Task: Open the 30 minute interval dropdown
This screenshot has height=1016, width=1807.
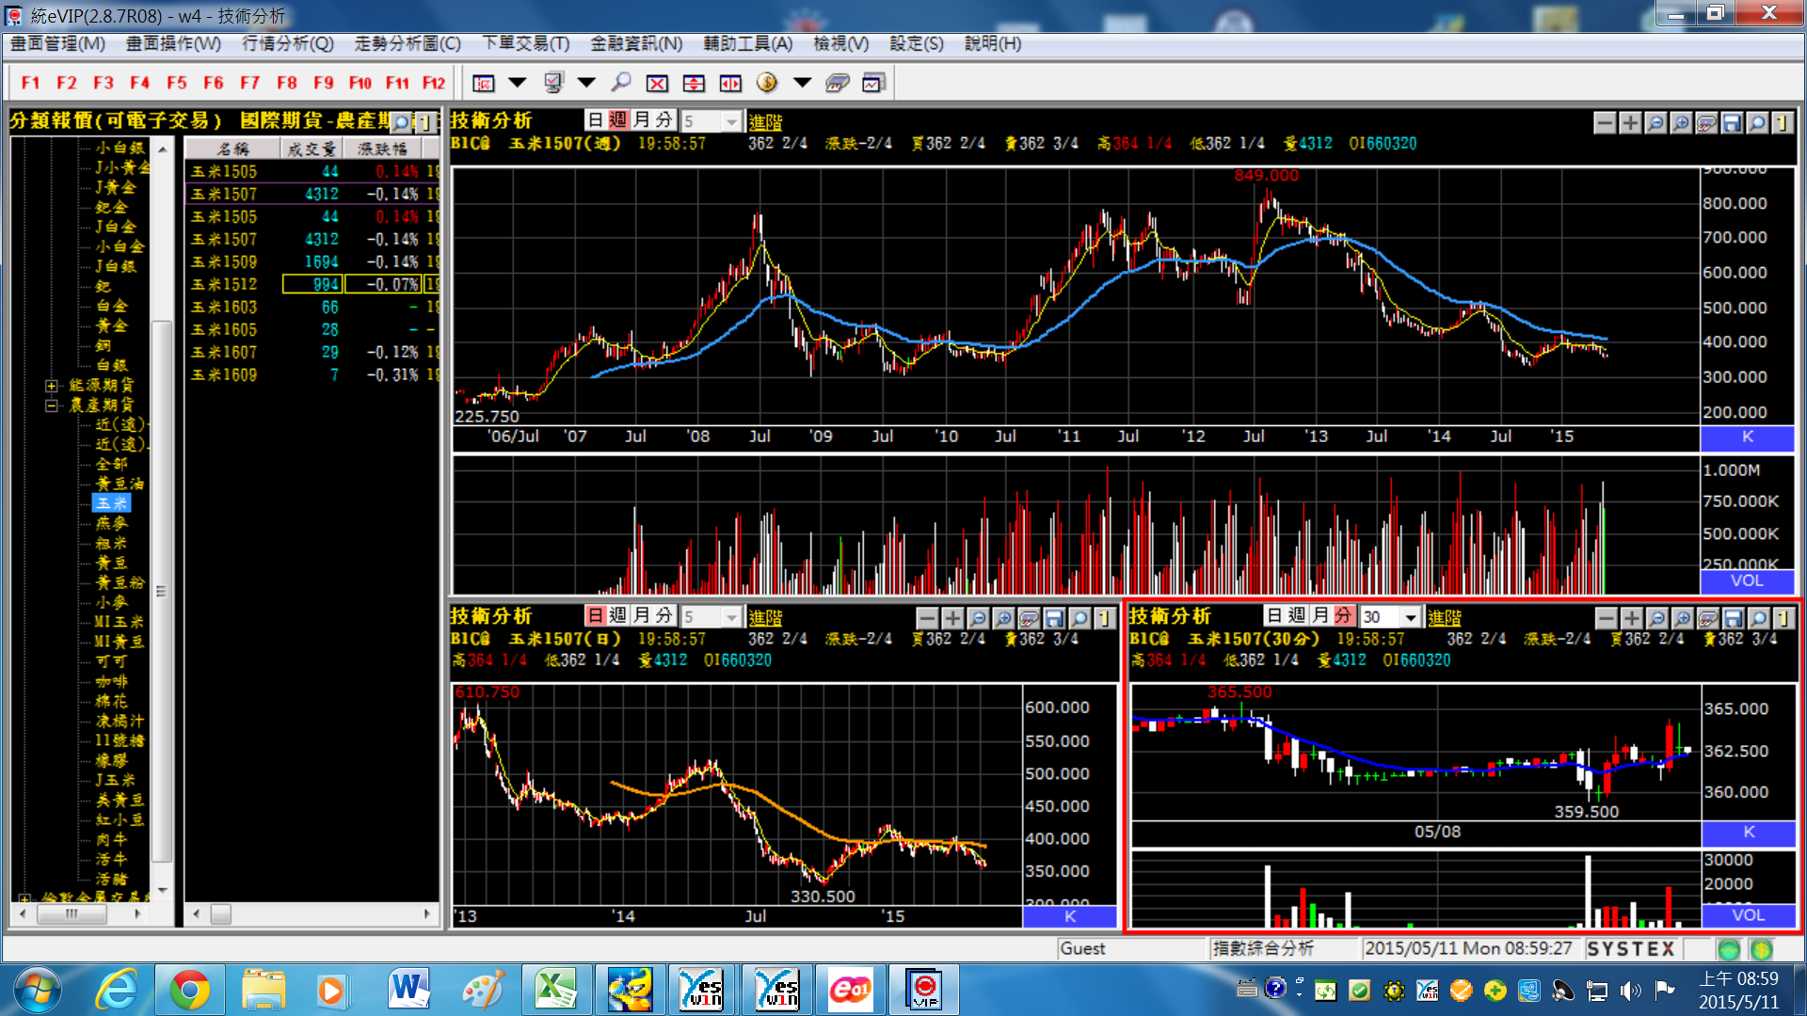Action: 1411,617
